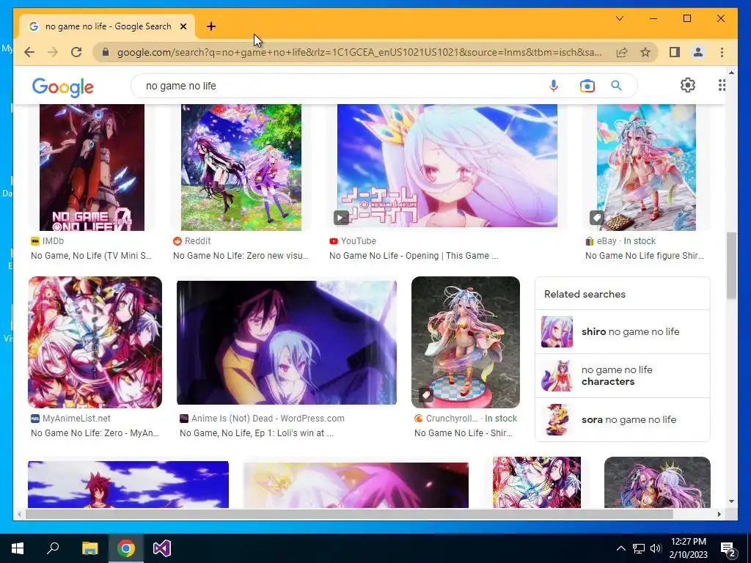This screenshot has width=751, height=563.
Task: Click the YouTube source link
Action: pyautogui.click(x=353, y=240)
